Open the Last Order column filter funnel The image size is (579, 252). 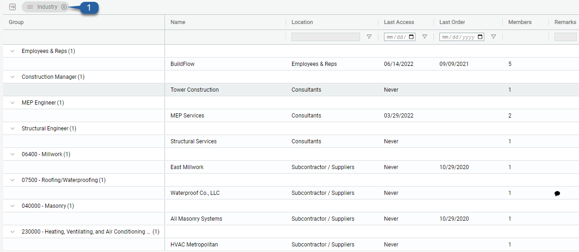[x=493, y=37]
